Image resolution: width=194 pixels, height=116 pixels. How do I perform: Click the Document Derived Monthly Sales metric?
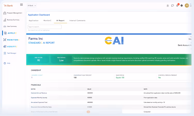41,107
